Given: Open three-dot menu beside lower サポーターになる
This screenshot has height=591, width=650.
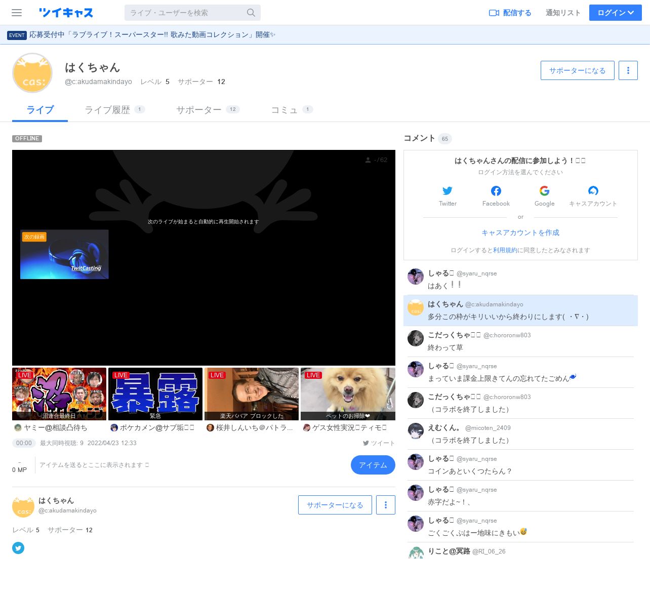Looking at the screenshot, I should 386,505.
